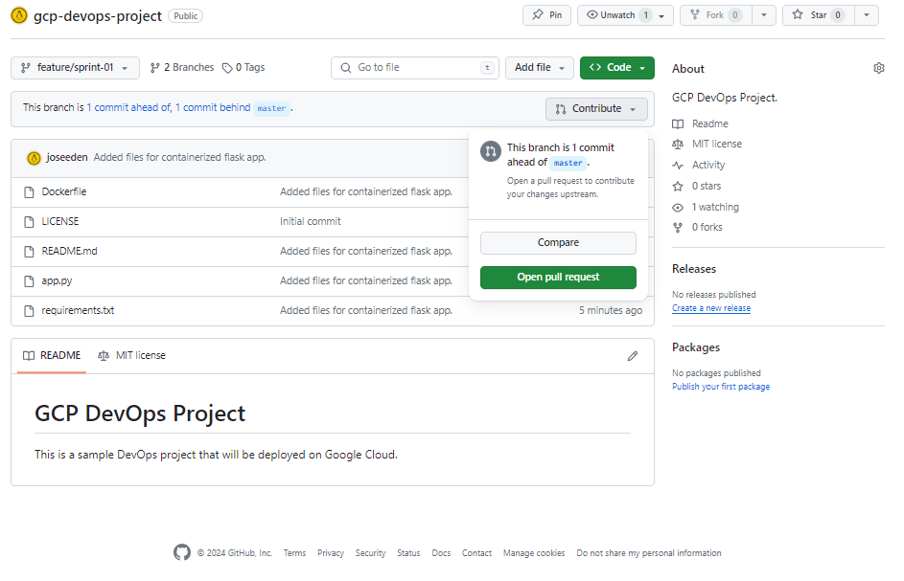Expand the Add file dropdown
This screenshot has height=581, width=904.
pos(540,67)
